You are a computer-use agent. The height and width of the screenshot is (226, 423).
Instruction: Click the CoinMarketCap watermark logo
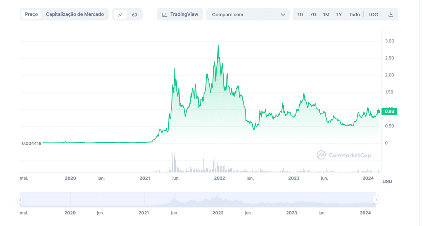pos(321,155)
